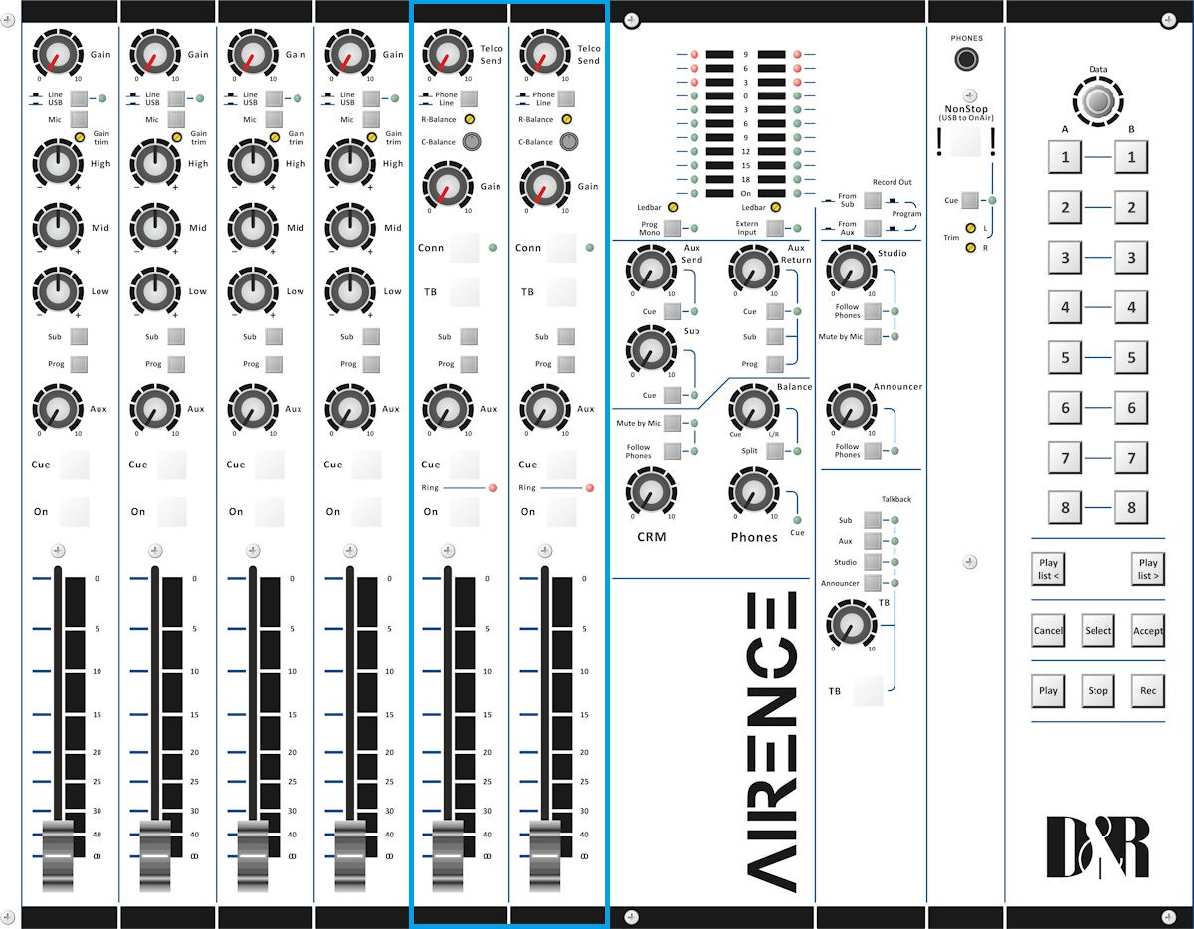This screenshot has width=1194, height=929.
Task: Click the Aux Return knob
Action: click(x=755, y=269)
